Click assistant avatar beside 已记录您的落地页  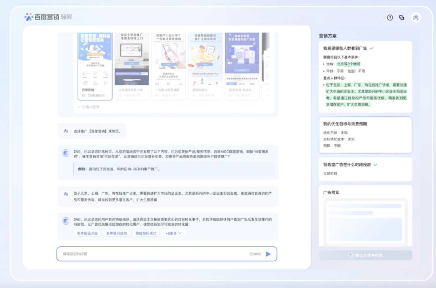(66, 153)
